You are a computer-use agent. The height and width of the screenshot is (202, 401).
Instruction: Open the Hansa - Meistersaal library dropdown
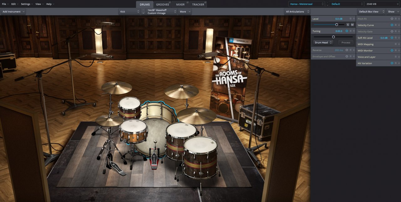pyautogui.click(x=307, y=4)
